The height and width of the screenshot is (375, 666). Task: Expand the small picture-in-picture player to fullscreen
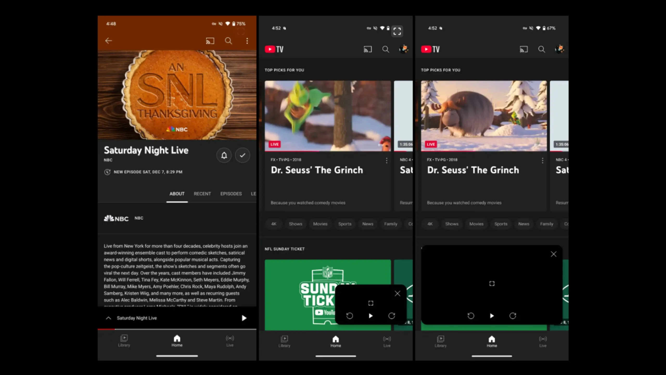click(371, 303)
